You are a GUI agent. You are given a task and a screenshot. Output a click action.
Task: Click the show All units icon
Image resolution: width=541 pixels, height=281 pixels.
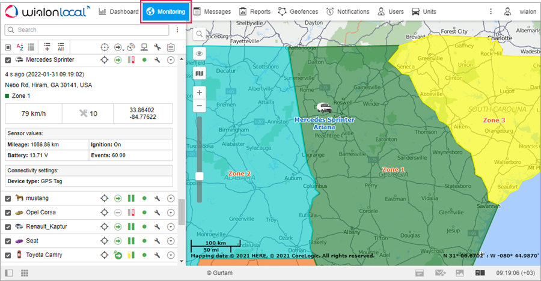[61, 47]
